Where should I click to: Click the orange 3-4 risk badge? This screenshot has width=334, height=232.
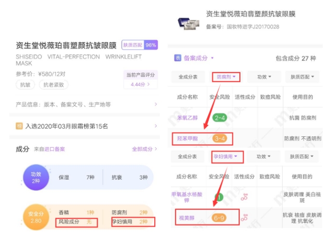pos(220,138)
